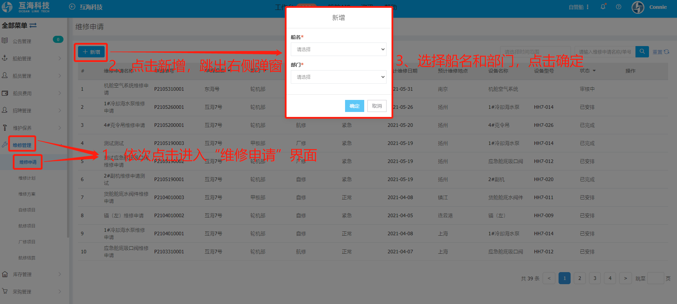677x304 pixels.
Task: Click the 设备名称 column header
Action: click(498, 71)
